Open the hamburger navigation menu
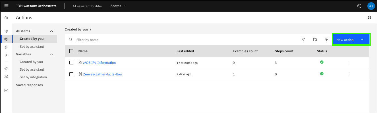Screen dimensions: 377x113 pyautogui.click(x=6, y=6)
